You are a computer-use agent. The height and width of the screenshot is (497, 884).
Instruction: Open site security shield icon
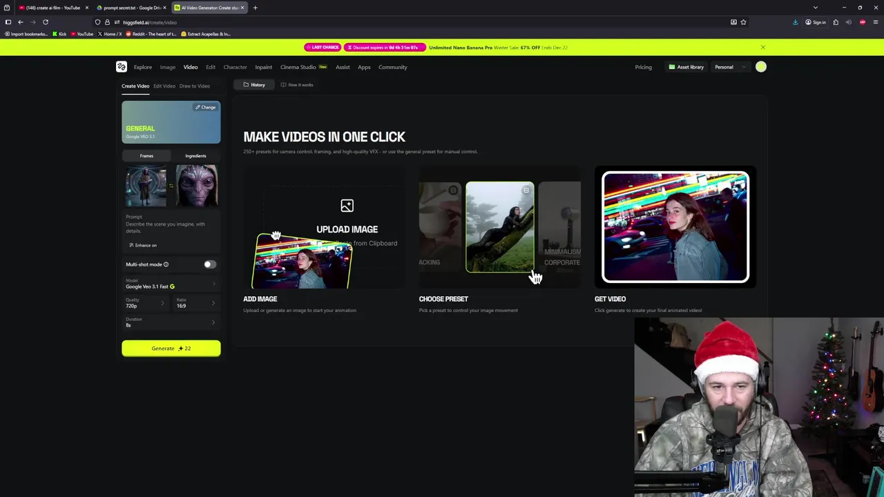pos(98,22)
